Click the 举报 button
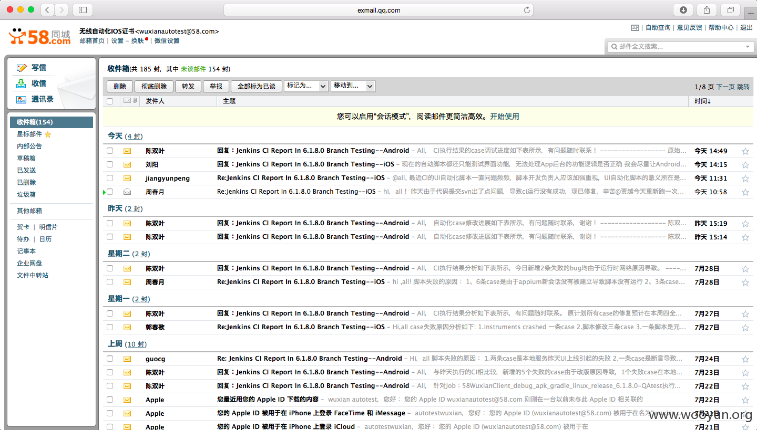This screenshot has height=430, width=757. [x=216, y=86]
